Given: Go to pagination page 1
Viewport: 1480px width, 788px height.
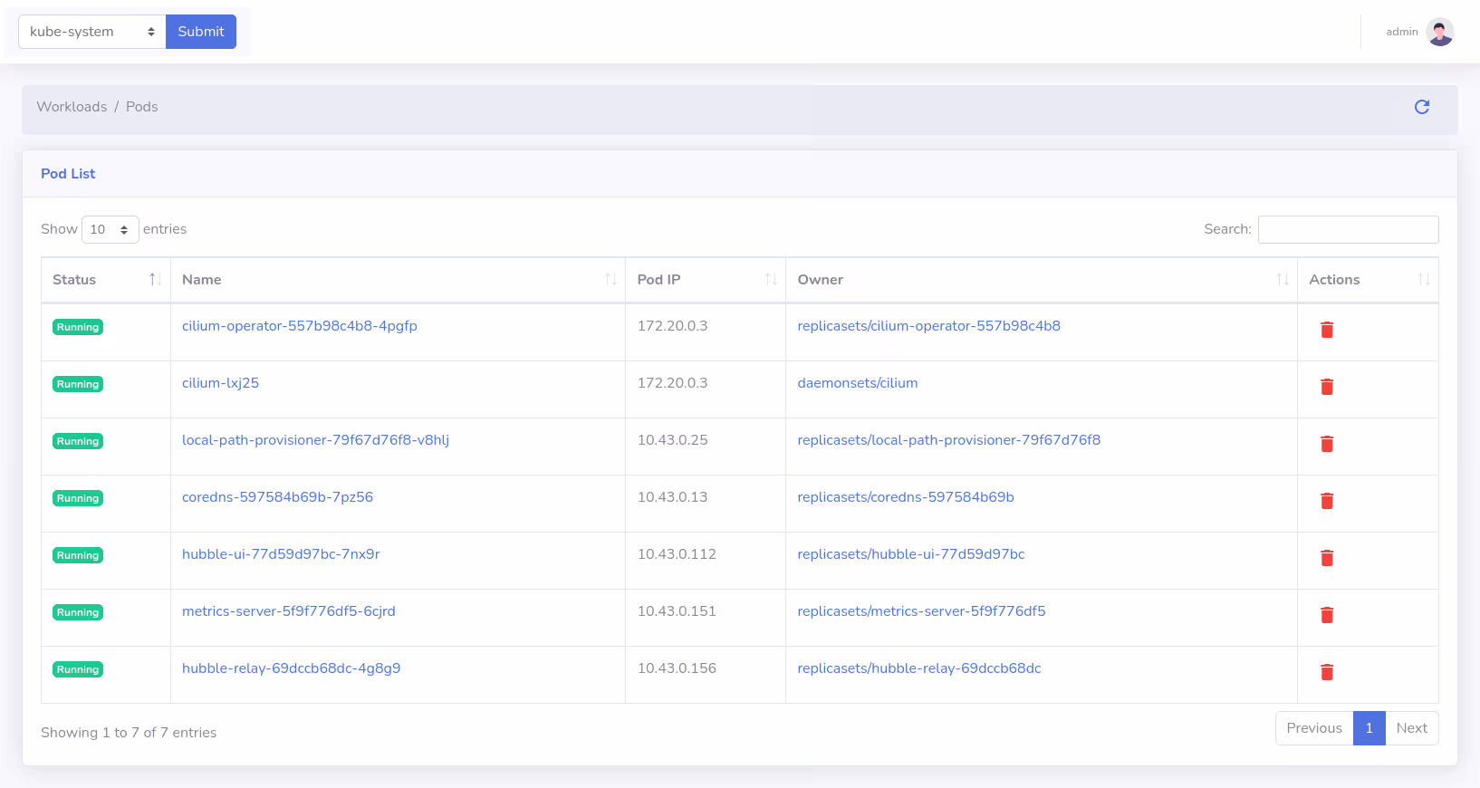Looking at the screenshot, I should (1369, 728).
